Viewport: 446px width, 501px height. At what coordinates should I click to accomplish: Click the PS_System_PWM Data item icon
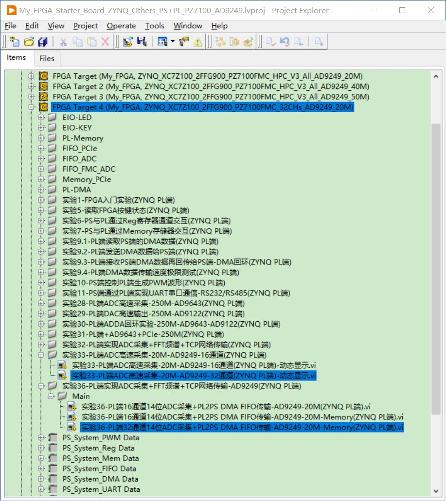point(53,438)
